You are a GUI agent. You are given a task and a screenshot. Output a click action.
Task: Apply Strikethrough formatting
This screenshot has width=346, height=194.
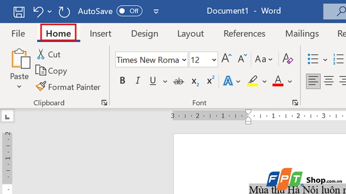[178, 81]
